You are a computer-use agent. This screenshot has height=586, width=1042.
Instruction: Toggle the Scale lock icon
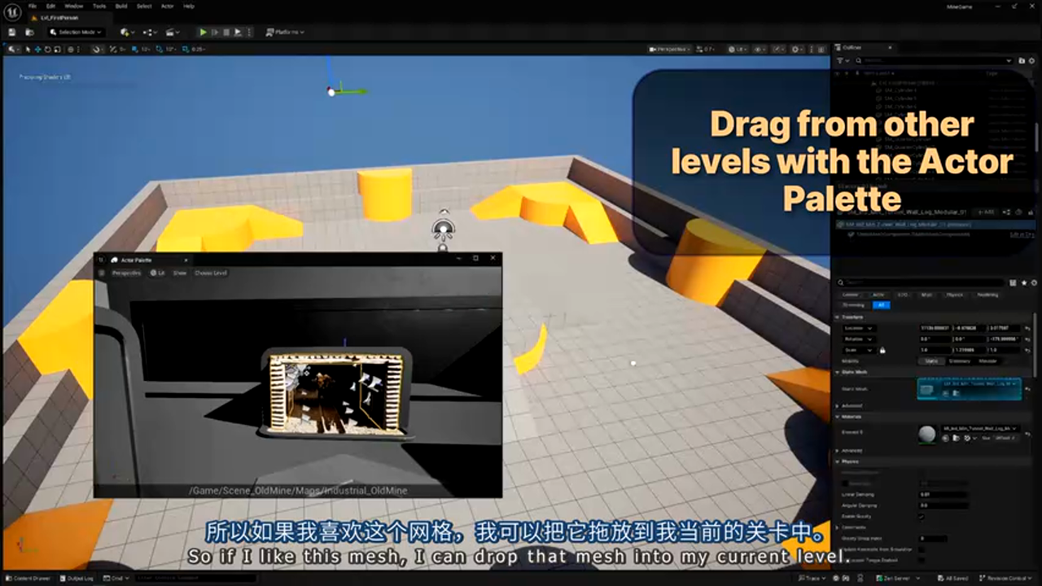tap(882, 350)
